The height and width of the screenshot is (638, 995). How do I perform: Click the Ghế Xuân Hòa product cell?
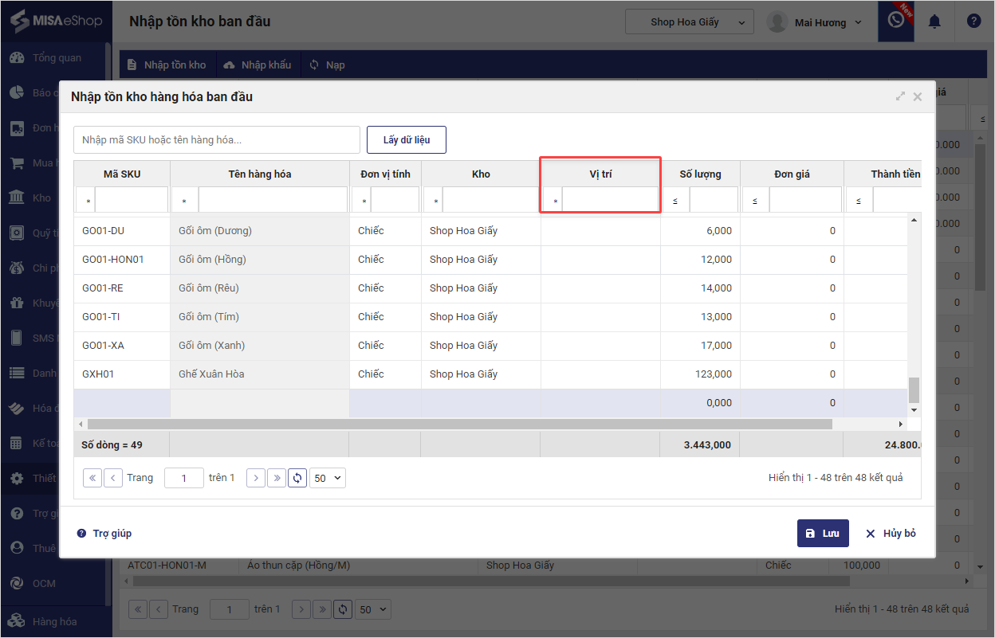[x=260, y=374]
